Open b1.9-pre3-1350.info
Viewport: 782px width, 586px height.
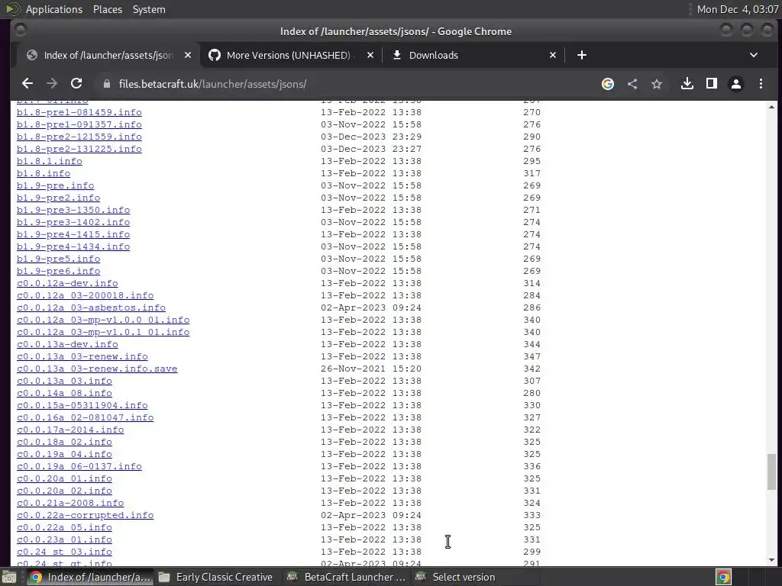pyautogui.click(x=73, y=210)
